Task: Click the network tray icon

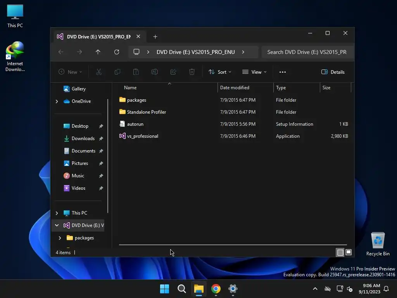Action: tap(340, 289)
